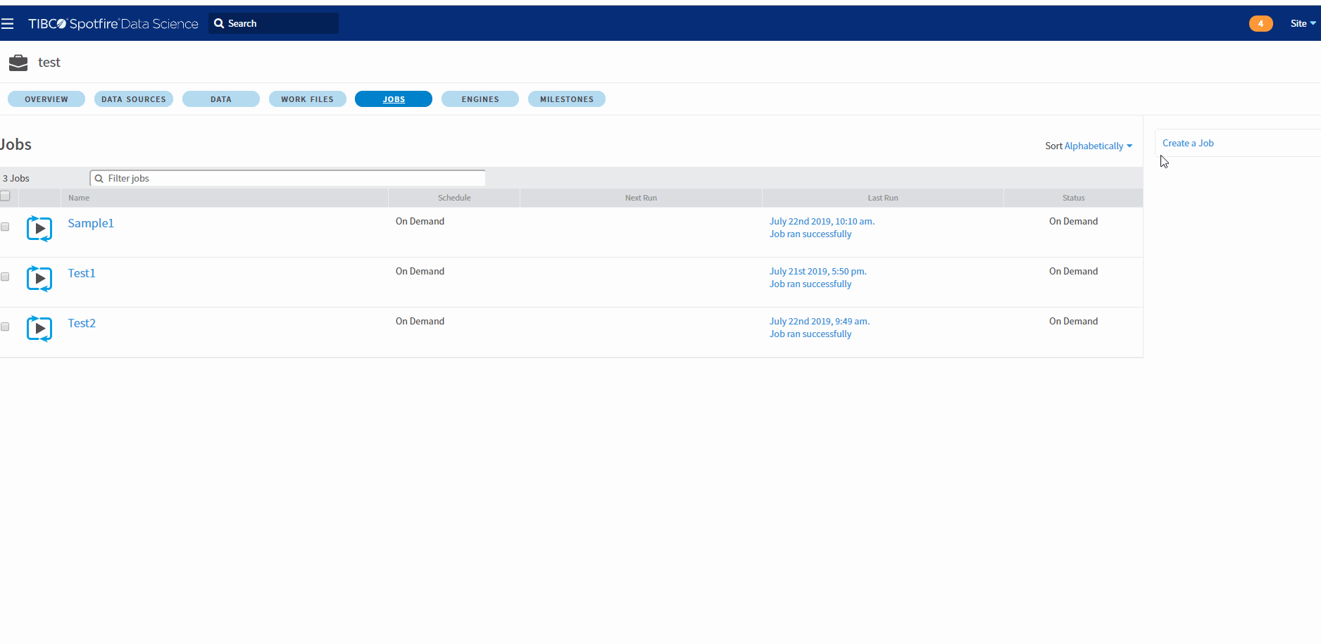Click the Create a Job link
This screenshot has height=644, width=1321.
point(1188,143)
